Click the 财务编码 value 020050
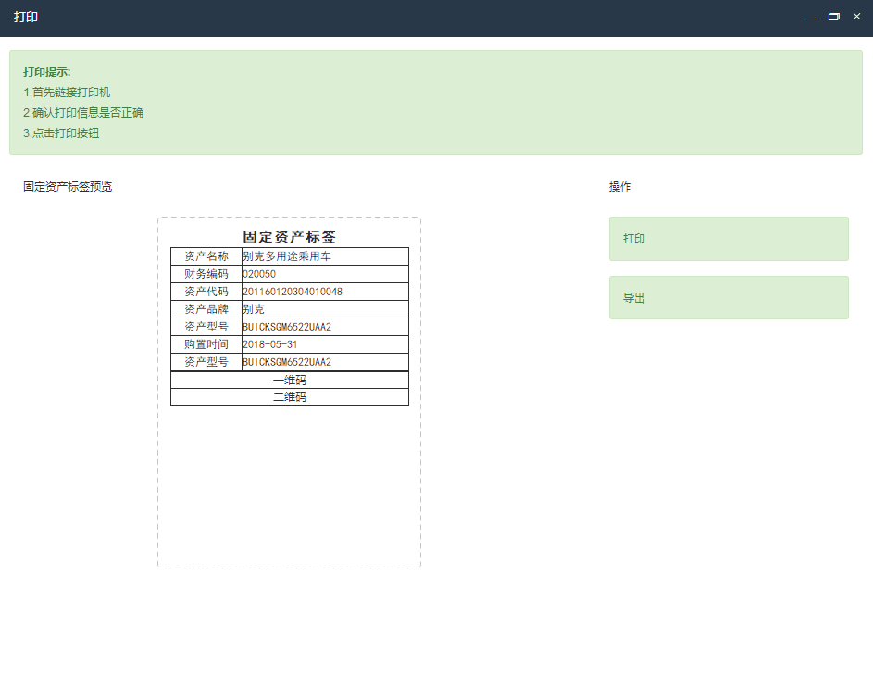The image size is (873, 699). pyautogui.click(x=259, y=274)
